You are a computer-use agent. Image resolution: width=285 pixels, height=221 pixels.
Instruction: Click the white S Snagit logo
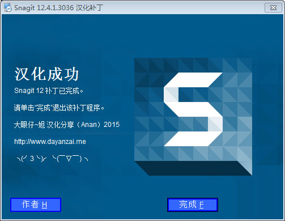[x=193, y=109]
